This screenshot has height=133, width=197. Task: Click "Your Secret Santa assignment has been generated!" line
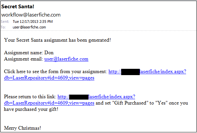tap(57, 40)
